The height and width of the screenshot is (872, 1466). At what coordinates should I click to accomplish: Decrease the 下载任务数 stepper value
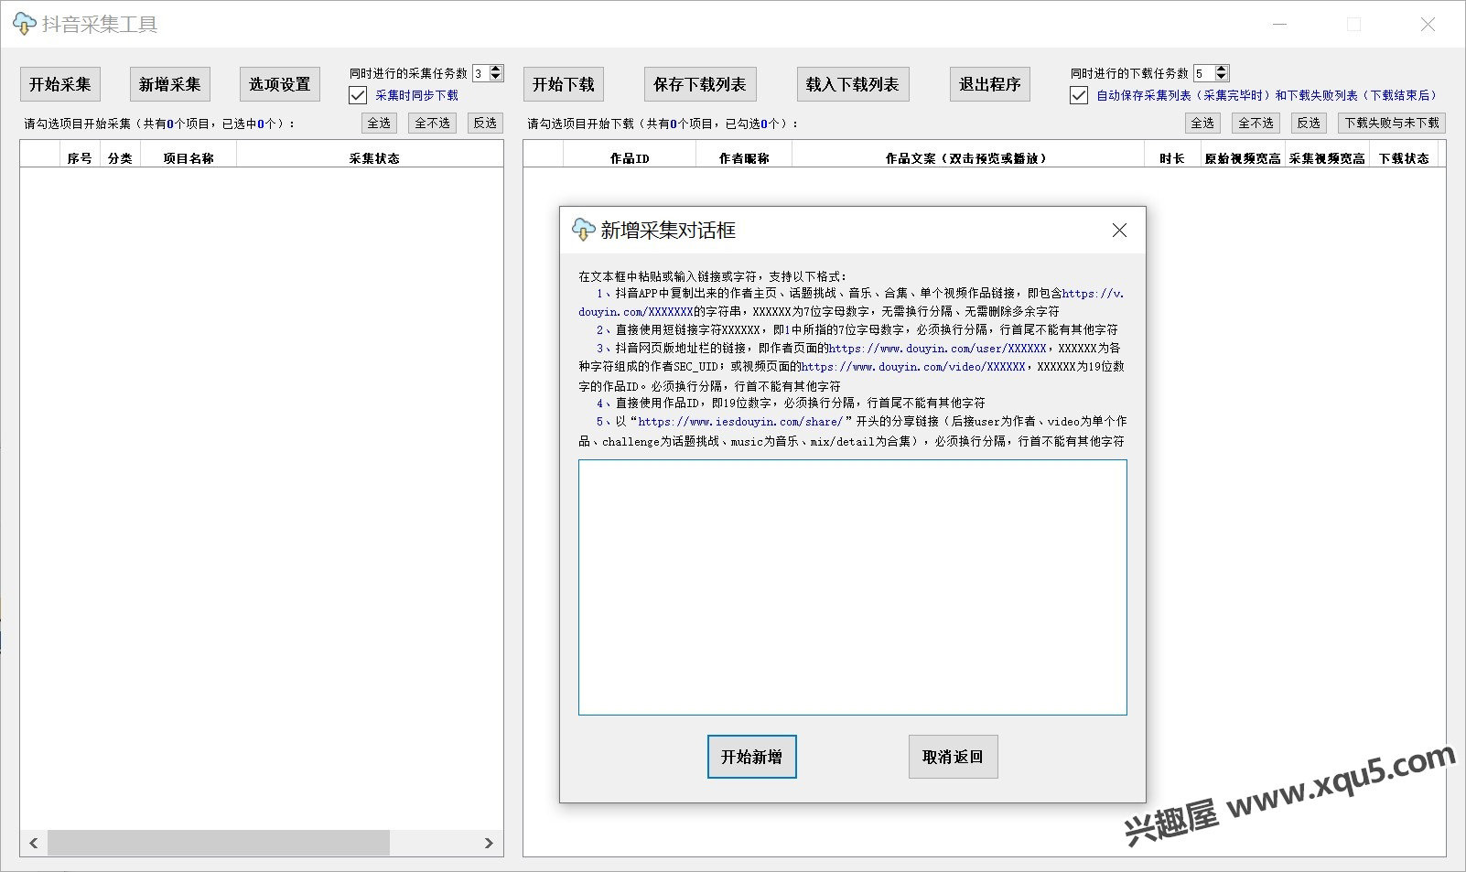[1222, 78]
